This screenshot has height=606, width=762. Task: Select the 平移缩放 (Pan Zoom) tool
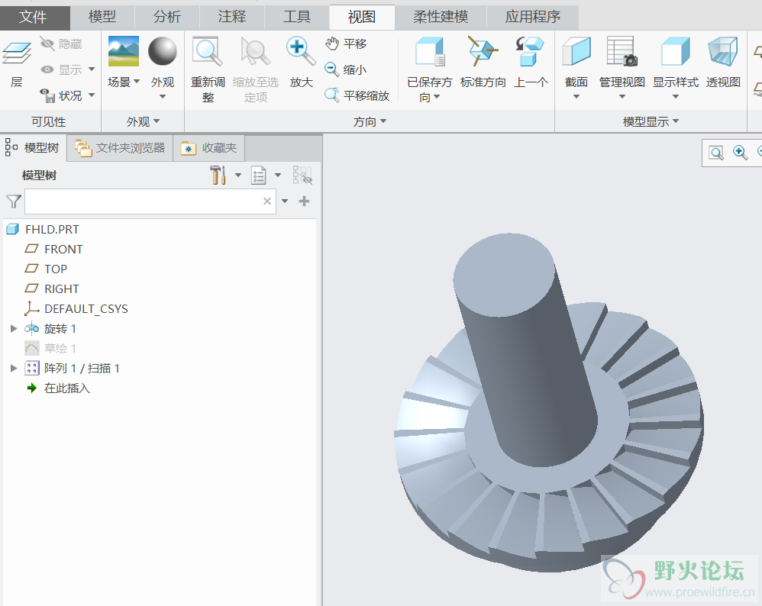click(357, 95)
